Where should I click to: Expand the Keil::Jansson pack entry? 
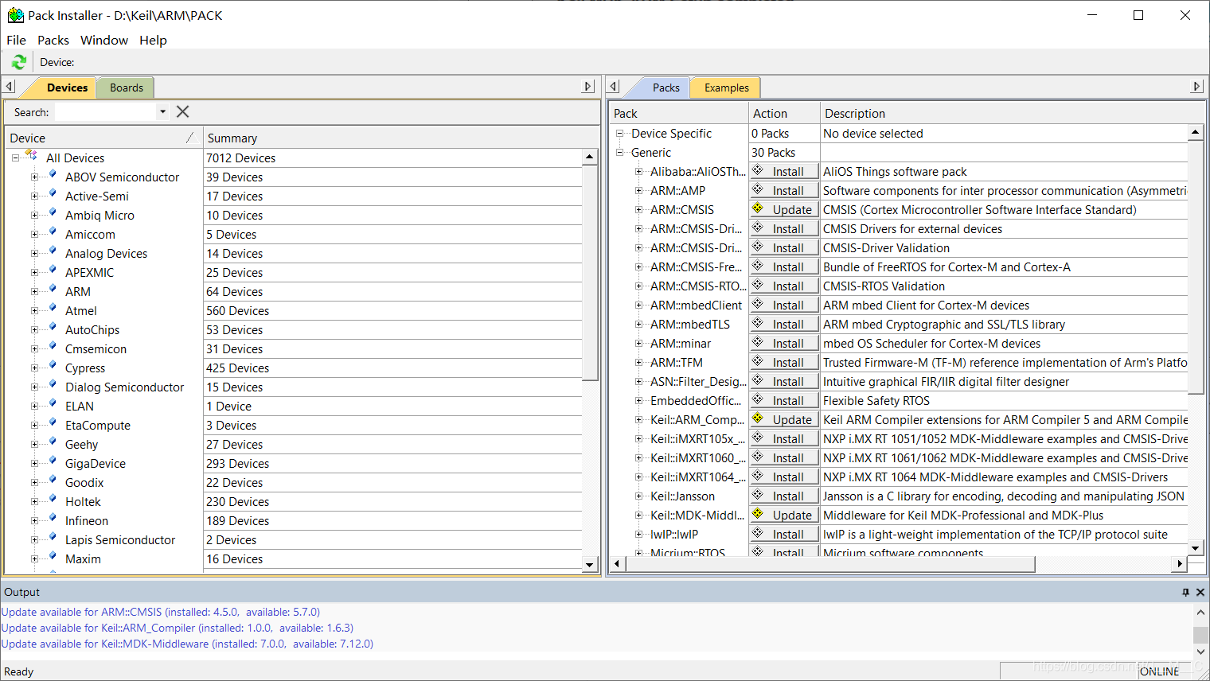click(638, 496)
